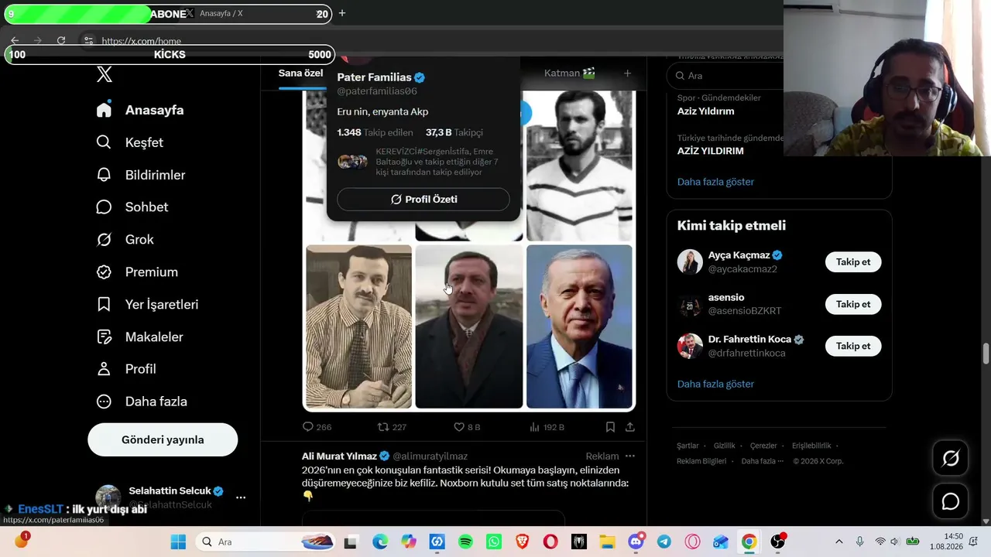Expand the footer Daha fazla menu
The width and height of the screenshot is (991, 557).
coord(762,461)
